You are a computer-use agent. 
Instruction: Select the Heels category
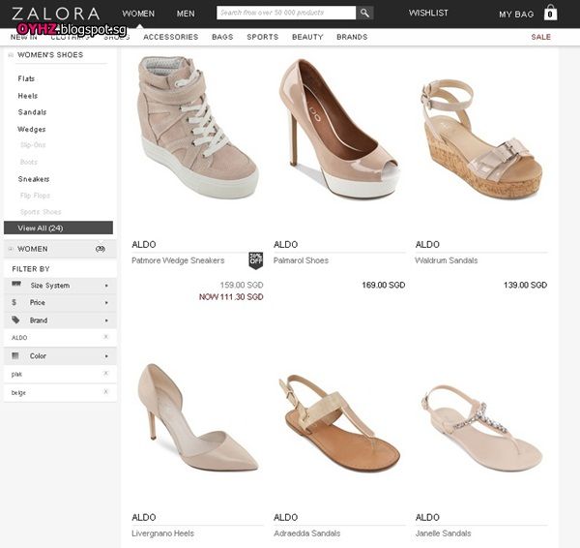pyautogui.click(x=28, y=96)
